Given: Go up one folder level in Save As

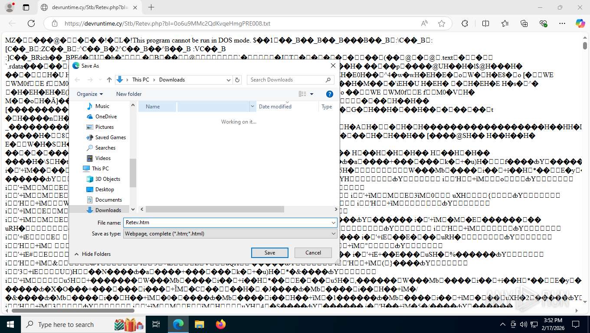Looking at the screenshot, I should point(109,80).
